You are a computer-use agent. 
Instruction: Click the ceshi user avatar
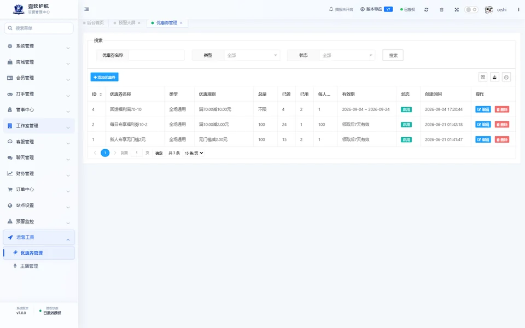(489, 10)
